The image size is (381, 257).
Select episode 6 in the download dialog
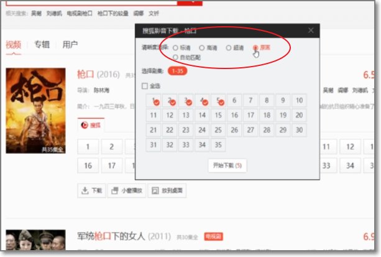coord(234,100)
